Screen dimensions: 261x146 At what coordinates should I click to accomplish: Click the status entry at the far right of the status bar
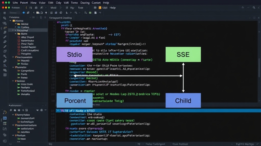click(245, 144)
